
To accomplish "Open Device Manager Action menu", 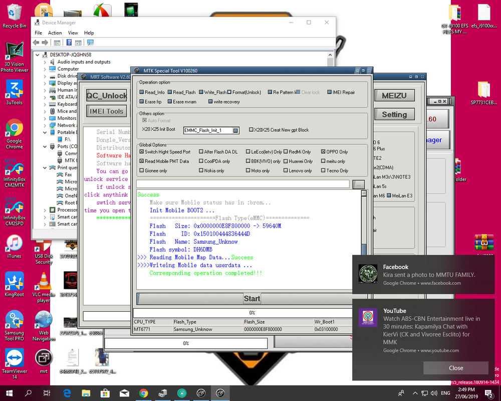I will (55, 33).
